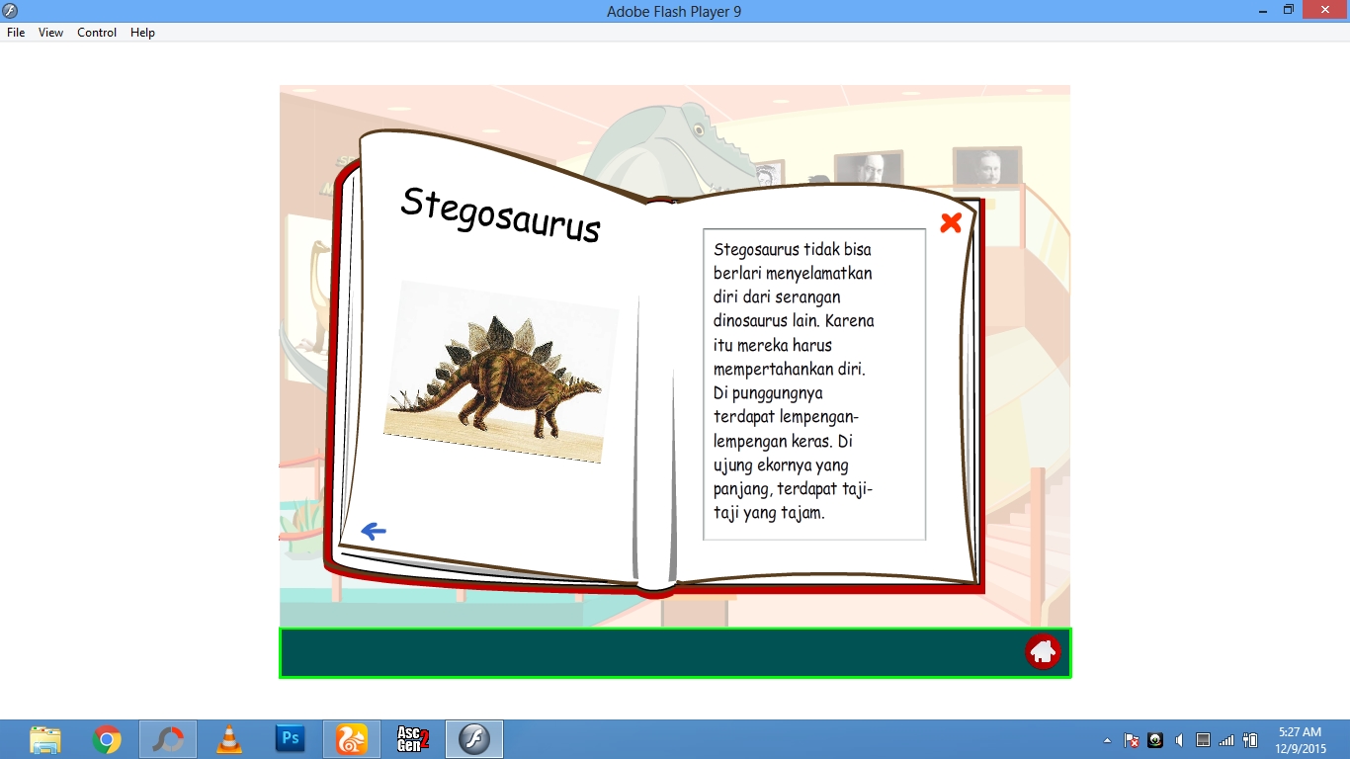Close the book with the red X

click(x=951, y=222)
